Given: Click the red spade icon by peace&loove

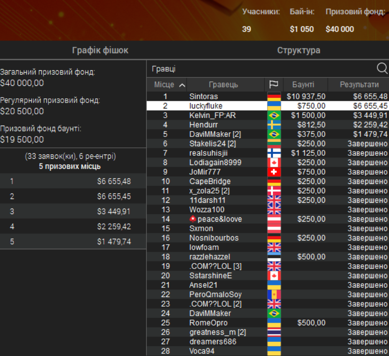Looking at the screenshot, I should [x=193, y=219].
